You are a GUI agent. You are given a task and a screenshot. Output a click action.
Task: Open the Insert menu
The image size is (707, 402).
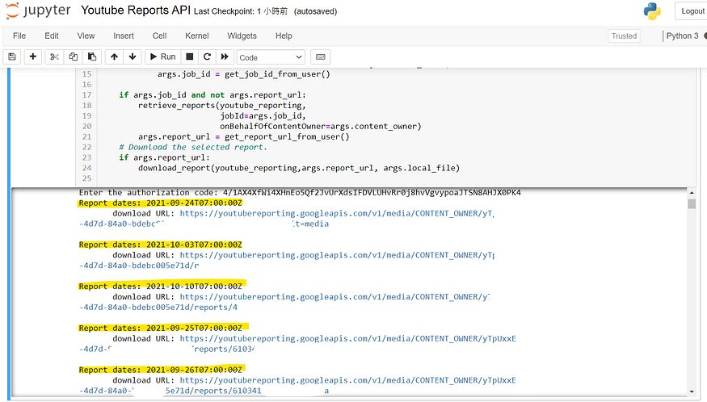(124, 36)
